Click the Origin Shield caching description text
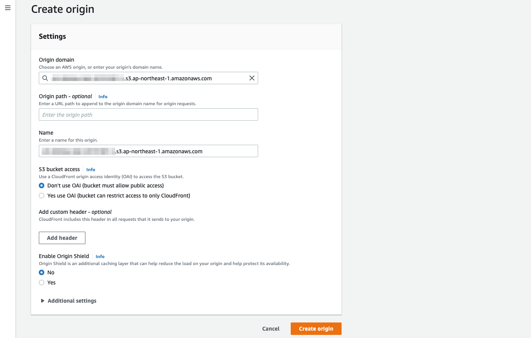The image size is (531, 338). pos(164,263)
